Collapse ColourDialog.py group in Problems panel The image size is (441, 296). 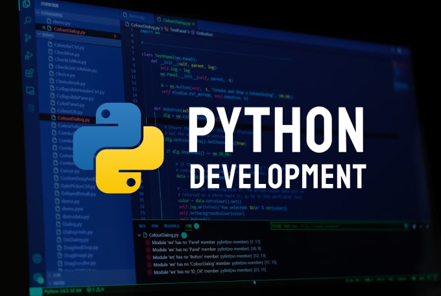click(139, 234)
